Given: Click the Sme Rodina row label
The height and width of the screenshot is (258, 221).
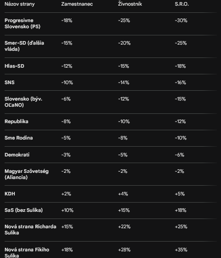Looking at the screenshot, I should (19, 138).
